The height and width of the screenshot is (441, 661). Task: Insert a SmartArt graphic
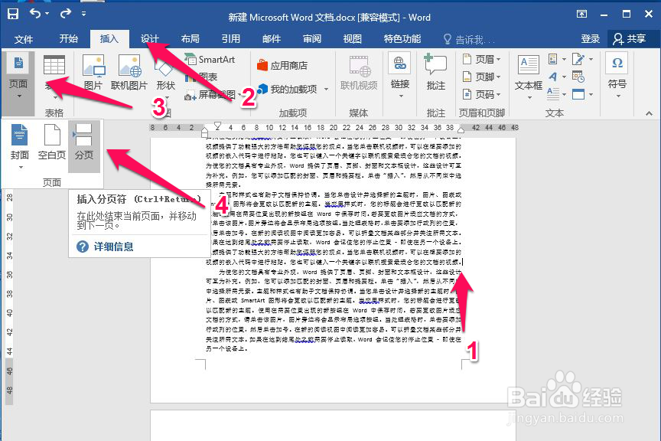point(210,60)
